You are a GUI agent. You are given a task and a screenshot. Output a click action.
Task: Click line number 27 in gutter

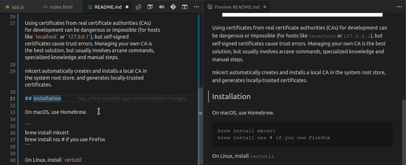coord(12,23)
